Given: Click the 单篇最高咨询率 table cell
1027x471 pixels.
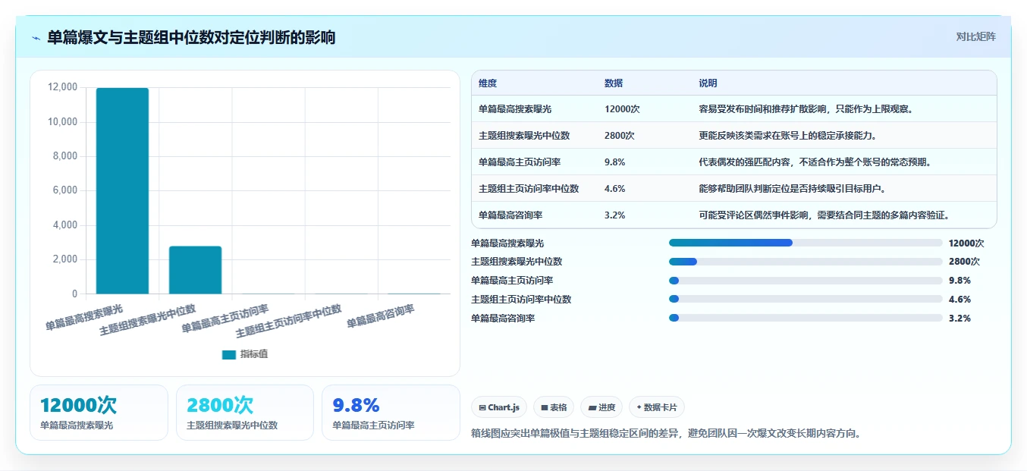Looking at the screenshot, I should [x=510, y=215].
